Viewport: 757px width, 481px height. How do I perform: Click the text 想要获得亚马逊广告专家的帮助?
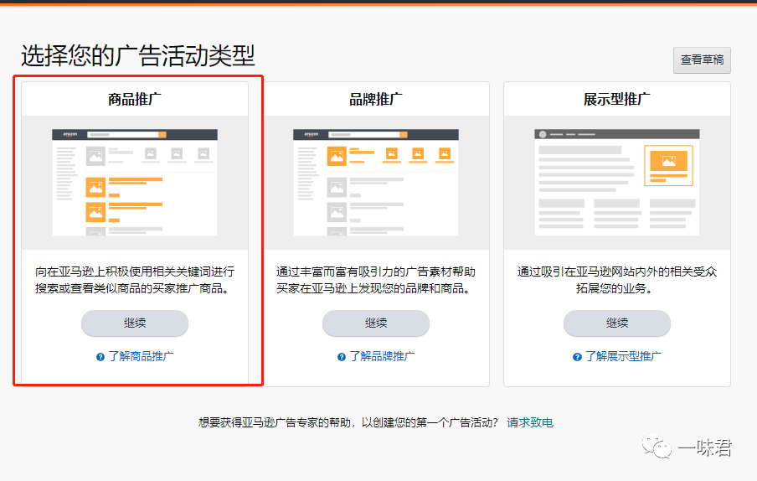(276, 422)
